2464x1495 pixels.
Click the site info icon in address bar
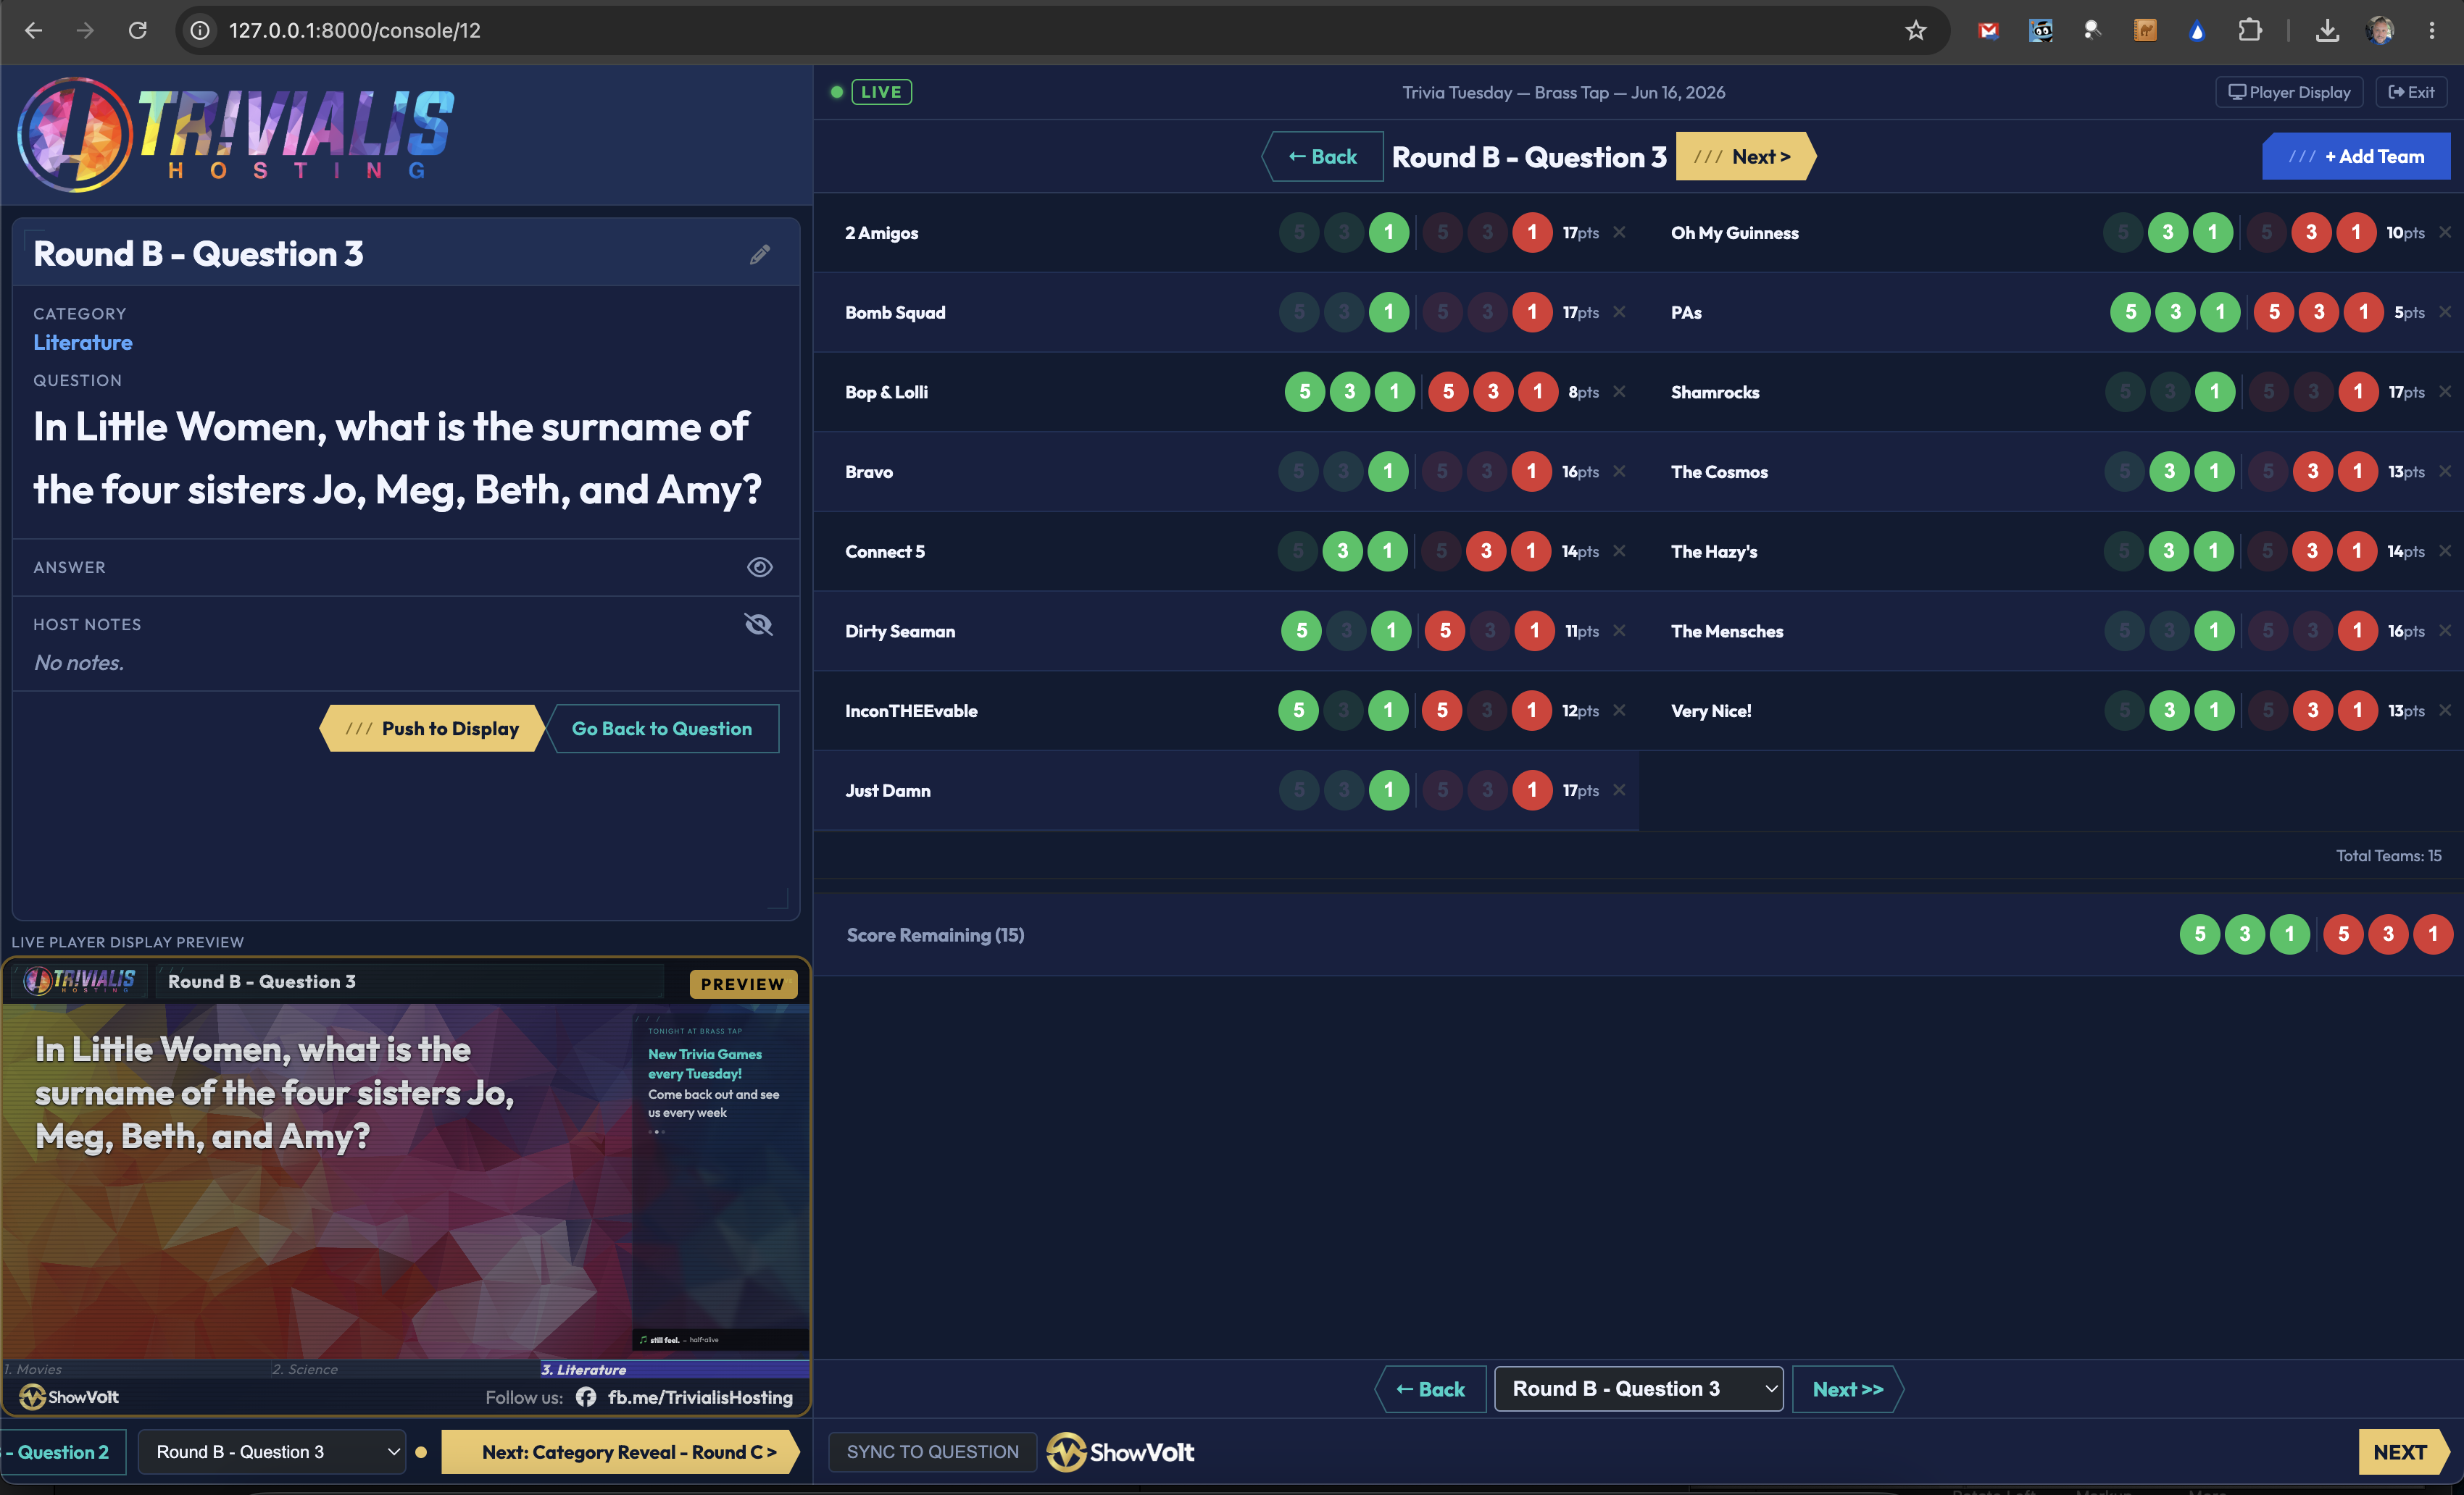(200, 31)
